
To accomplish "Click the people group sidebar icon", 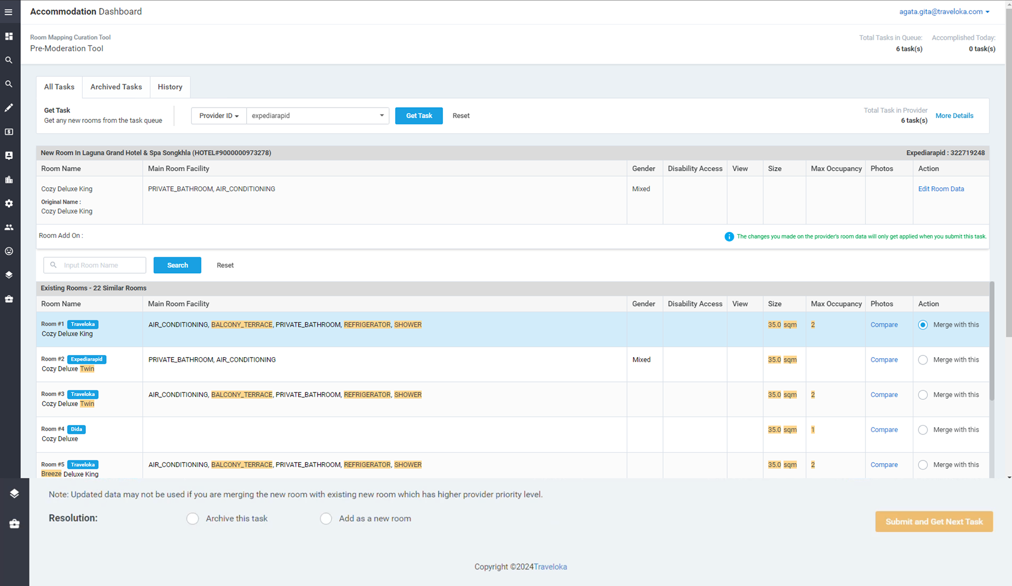I will (8, 227).
